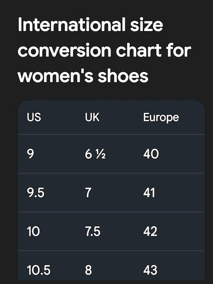Image resolution: width=213 pixels, height=284 pixels.
Task: Click the UK size 6 ½ cell
Action: point(95,154)
